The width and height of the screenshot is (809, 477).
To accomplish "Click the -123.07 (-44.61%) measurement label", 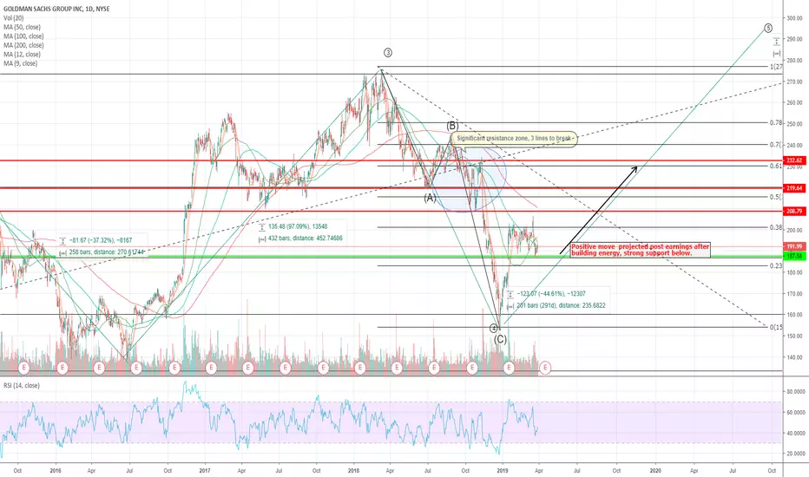I will [551, 294].
